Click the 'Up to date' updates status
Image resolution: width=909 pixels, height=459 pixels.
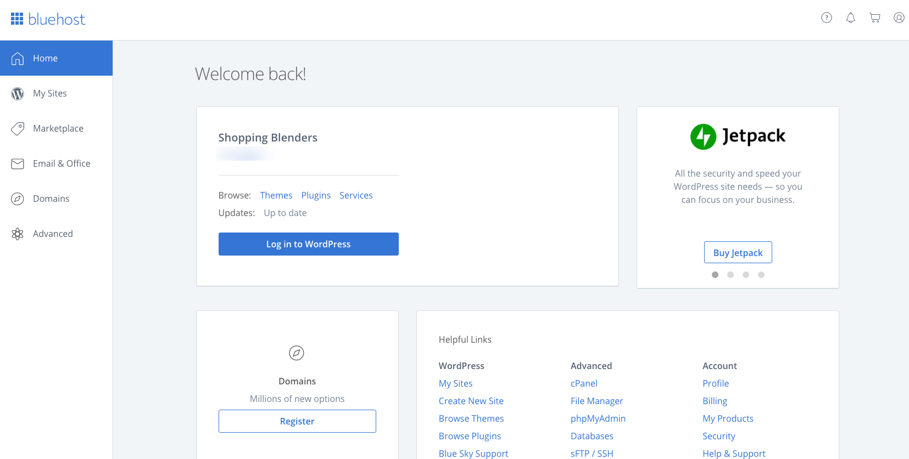click(285, 213)
